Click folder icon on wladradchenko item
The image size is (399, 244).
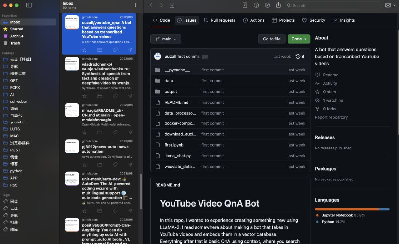coord(100,96)
